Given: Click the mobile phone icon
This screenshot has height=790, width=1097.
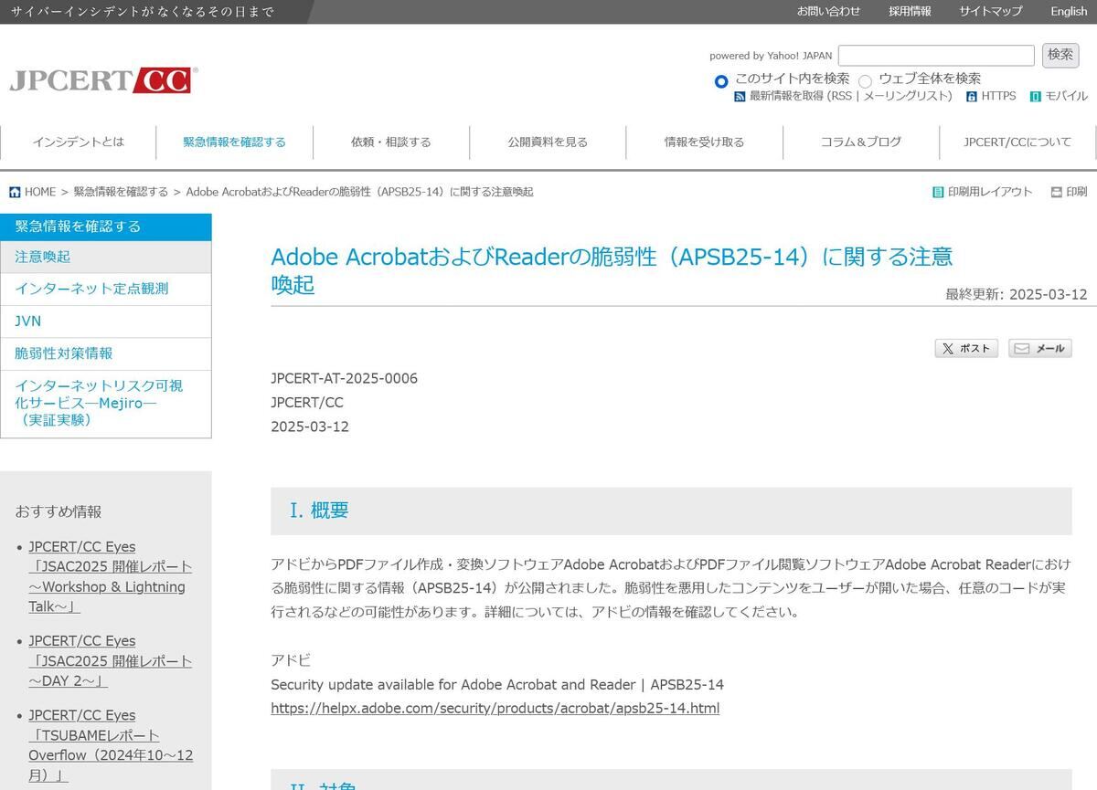Looking at the screenshot, I should point(1036,96).
